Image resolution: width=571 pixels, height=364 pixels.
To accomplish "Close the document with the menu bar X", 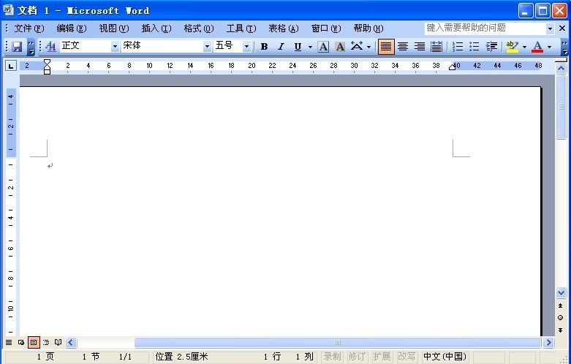I will (x=562, y=29).
